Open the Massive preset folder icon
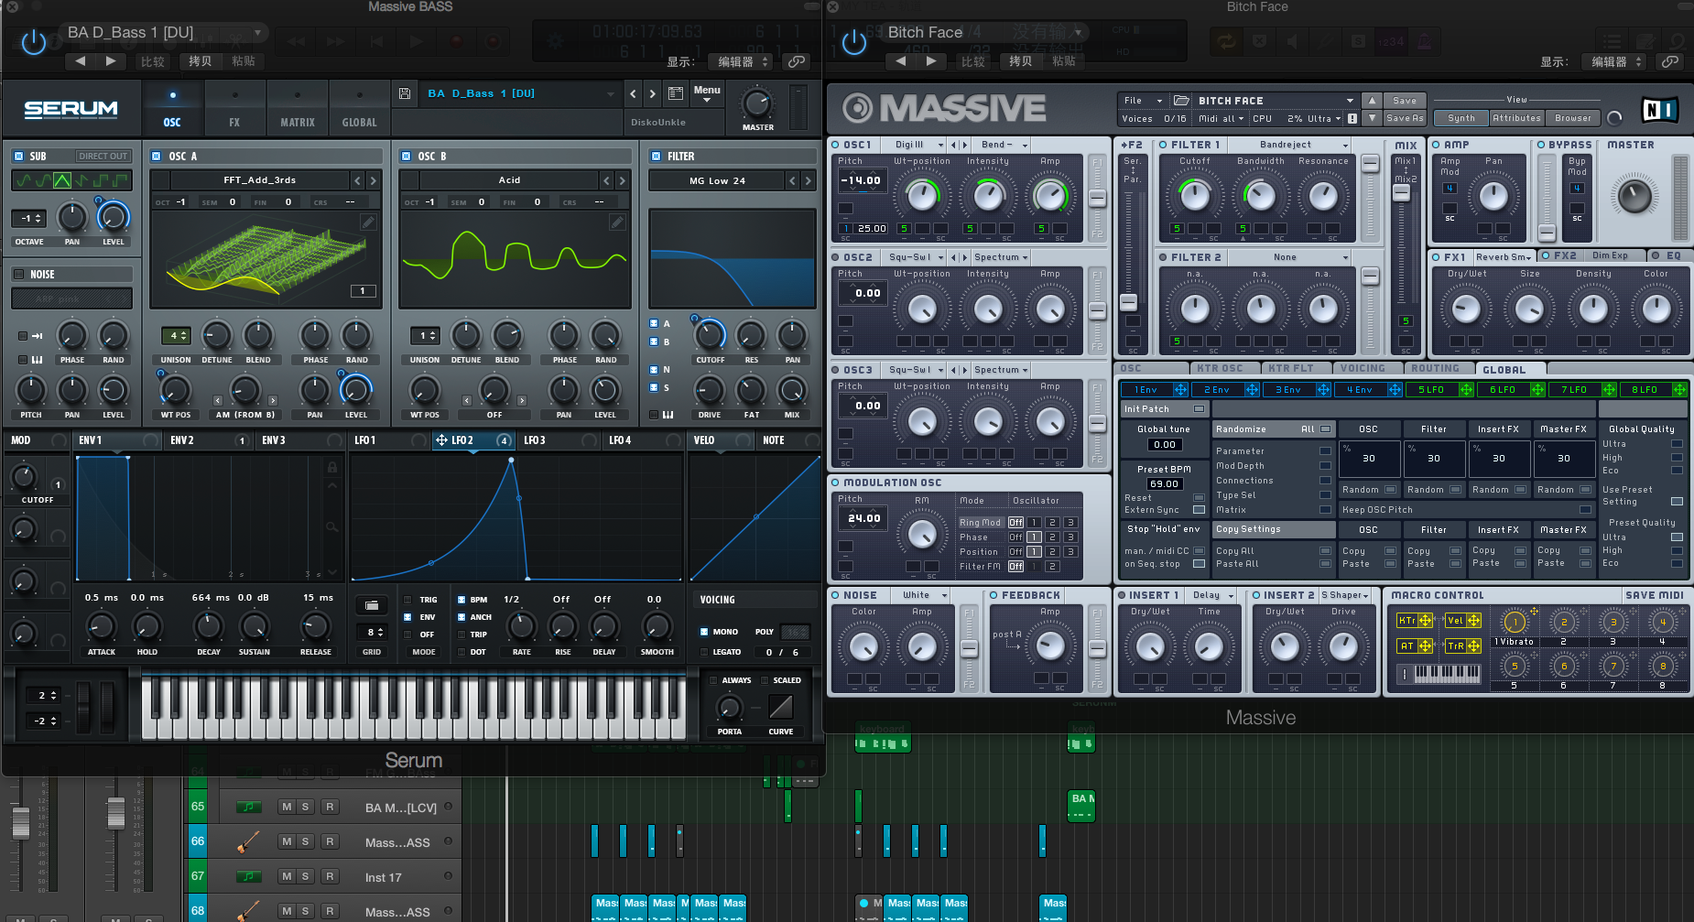The image size is (1694, 922). (1182, 101)
